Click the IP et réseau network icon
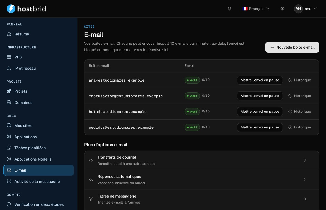The image size is (326, 210). pos(9,68)
